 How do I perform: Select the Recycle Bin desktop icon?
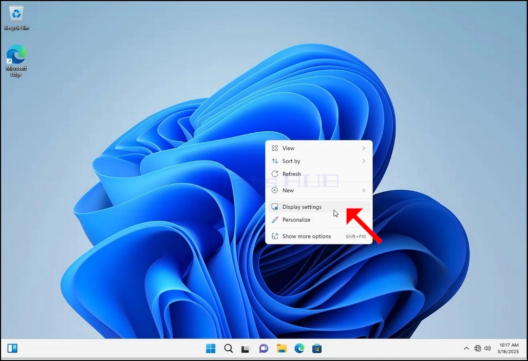pyautogui.click(x=16, y=18)
